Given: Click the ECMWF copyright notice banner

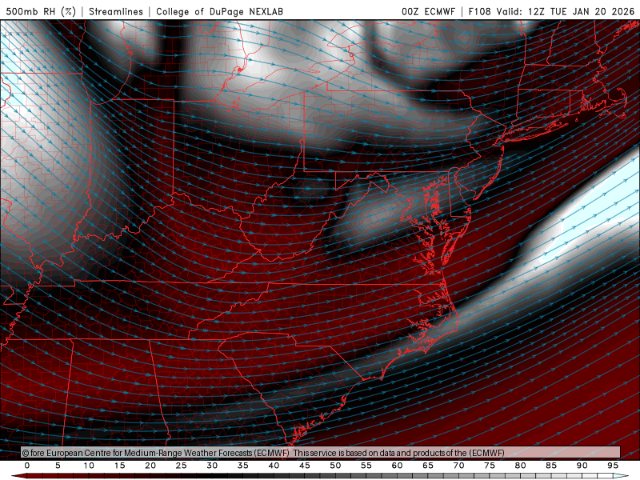Looking at the screenshot, I should click(321, 453).
